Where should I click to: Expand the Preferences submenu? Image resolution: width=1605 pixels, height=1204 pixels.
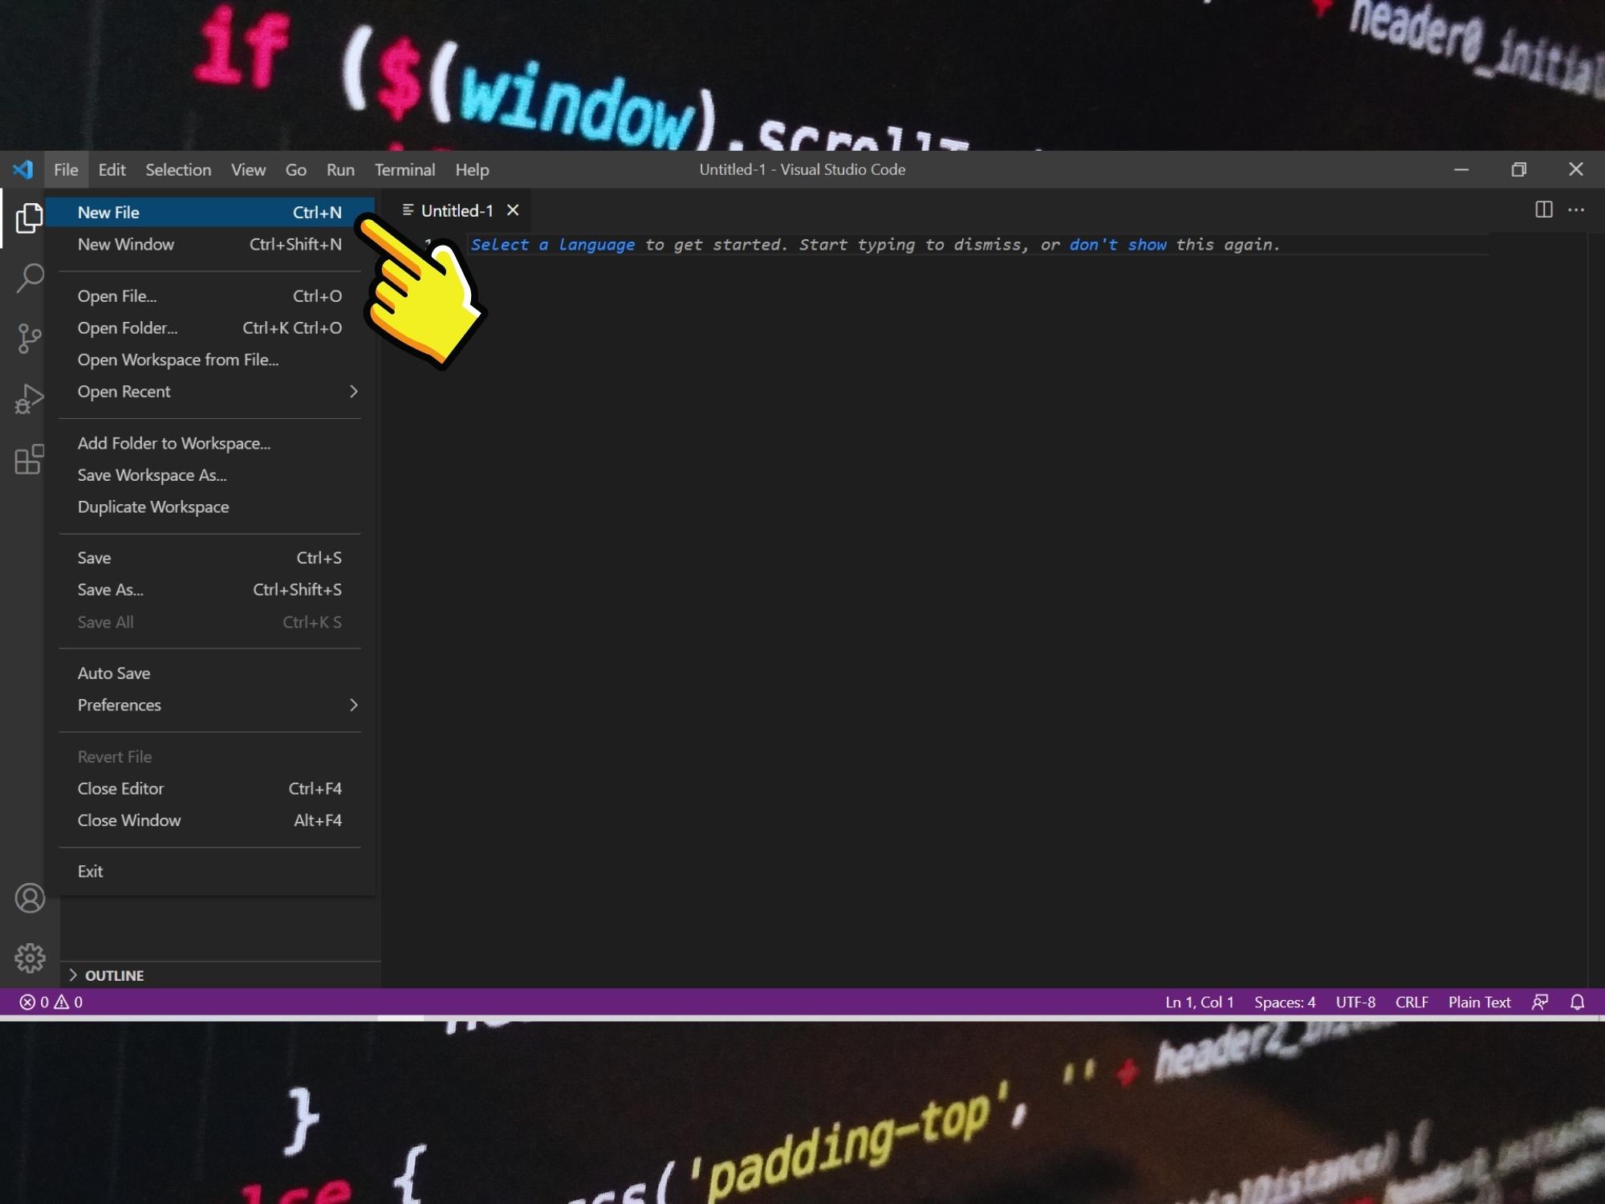coord(209,705)
